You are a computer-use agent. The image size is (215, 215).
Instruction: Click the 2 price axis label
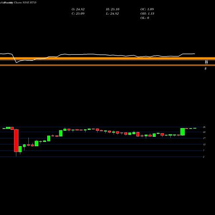click(x=203, y=157)
